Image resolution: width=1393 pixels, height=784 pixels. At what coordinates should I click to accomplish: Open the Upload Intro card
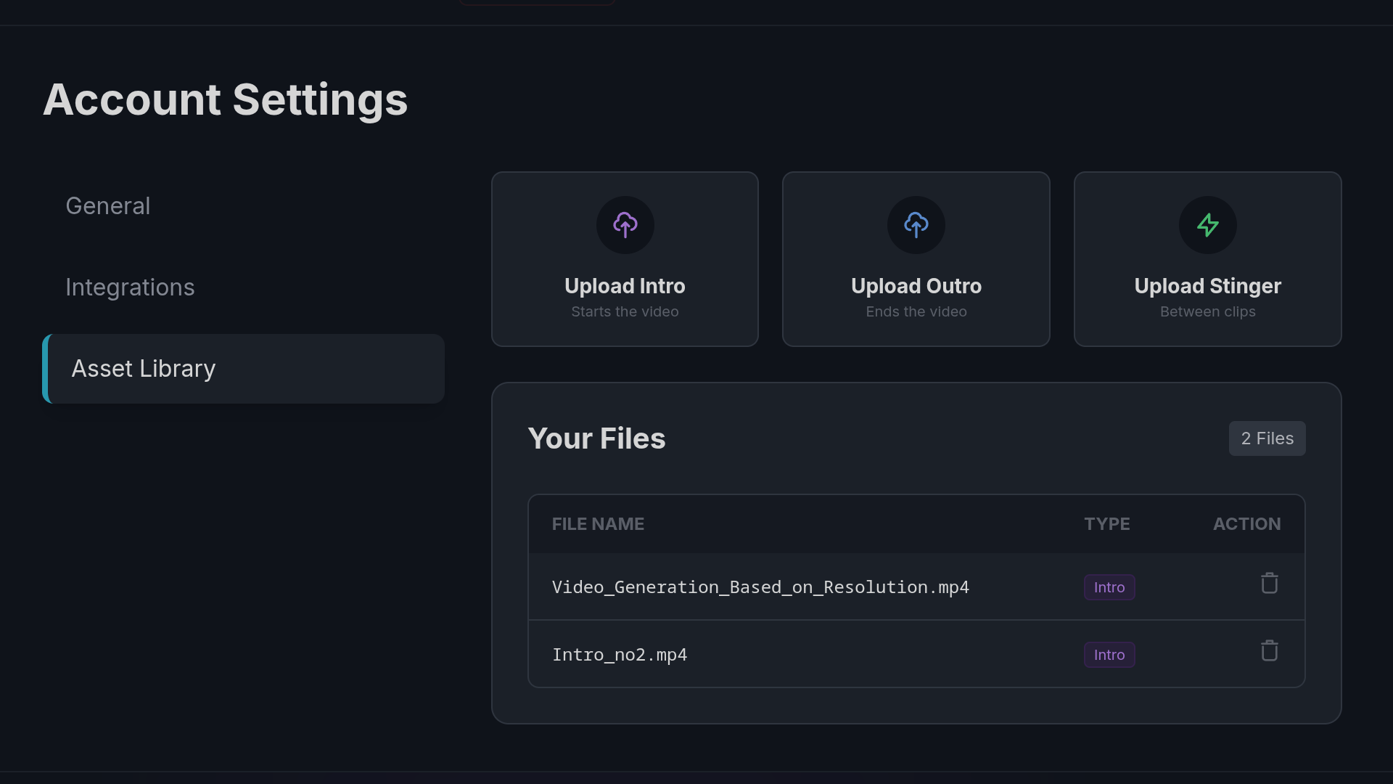[625, 258]
